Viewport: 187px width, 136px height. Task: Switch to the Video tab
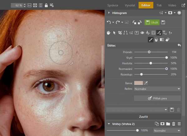tap(172, 5)
